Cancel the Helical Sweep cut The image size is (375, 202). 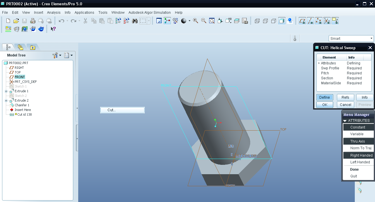pyautogui.click(x=345, y=105)
